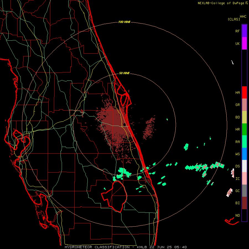Click the GC legend label
249x249 pixels.
tap(237, 191)
